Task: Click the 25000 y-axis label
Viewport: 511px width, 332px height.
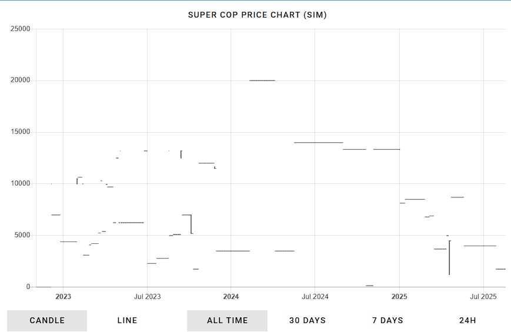Action: click(x=20, y=29)
